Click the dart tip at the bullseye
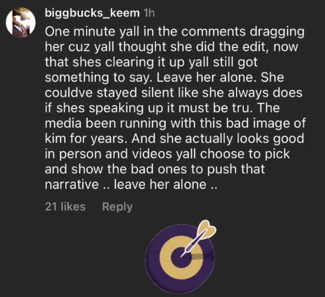 tap(183, 256)
